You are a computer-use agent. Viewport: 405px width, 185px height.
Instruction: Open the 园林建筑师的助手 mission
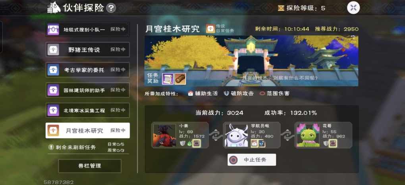coord(88,90)
